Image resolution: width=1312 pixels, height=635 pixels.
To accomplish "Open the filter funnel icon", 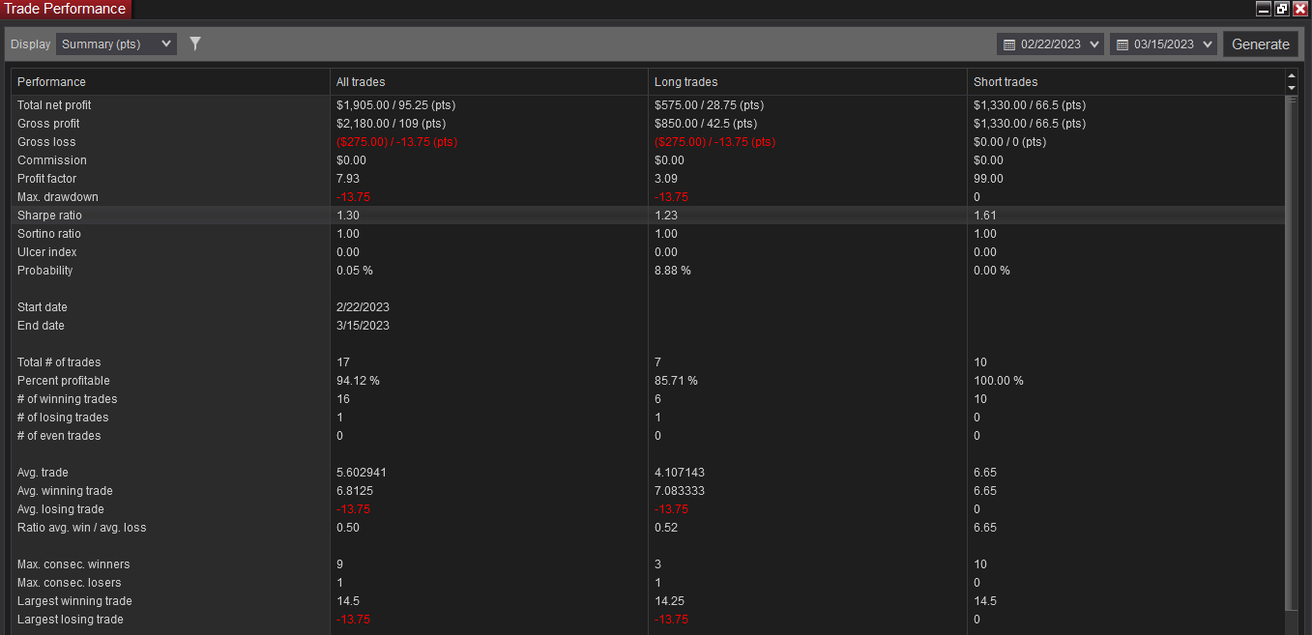I will [195, 43].
